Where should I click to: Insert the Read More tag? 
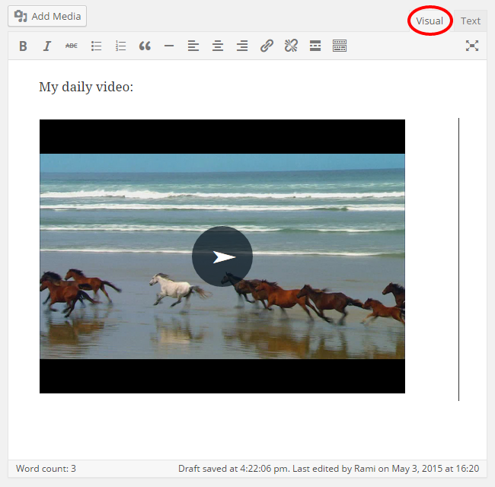315,46
